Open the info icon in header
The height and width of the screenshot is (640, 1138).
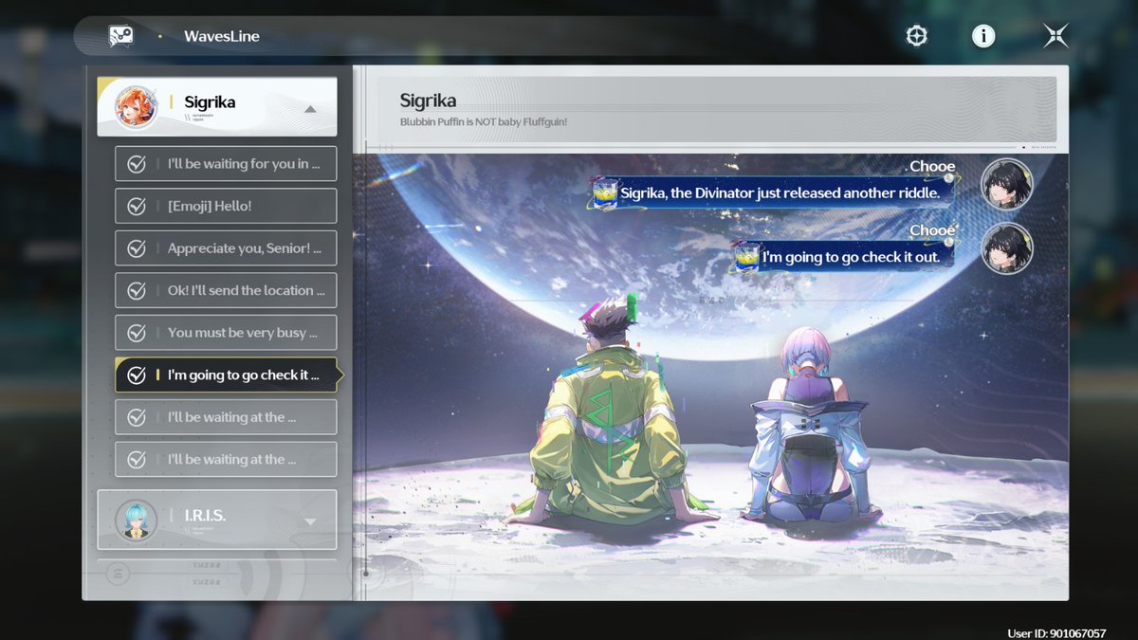tap(983, 36)
